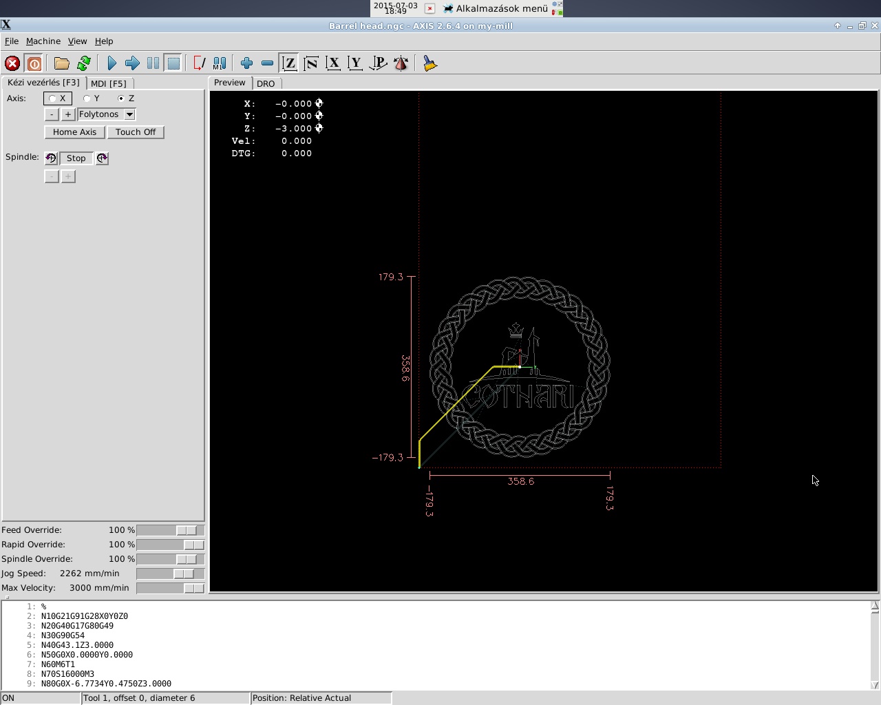This screenshot has height=705, width=881.
Task: Begin executing the program with play icon
Action: 112,63
